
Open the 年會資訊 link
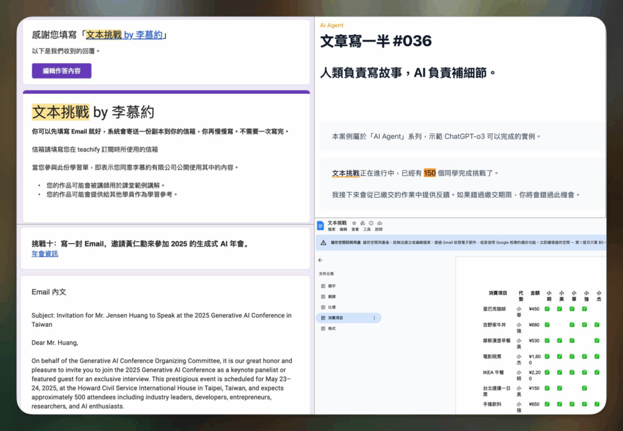45,254
